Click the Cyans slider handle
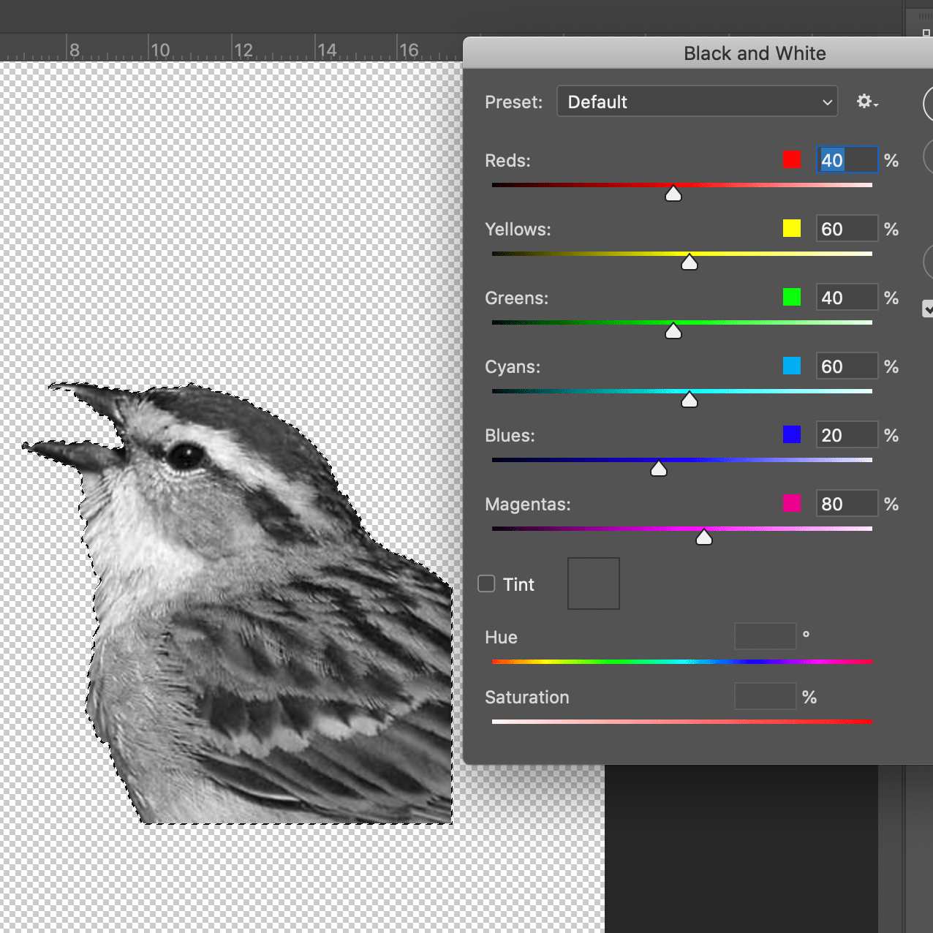933x933 pixels. 690,400
